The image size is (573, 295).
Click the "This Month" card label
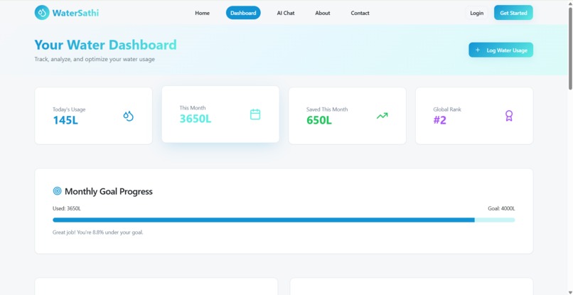pos(193,108)
